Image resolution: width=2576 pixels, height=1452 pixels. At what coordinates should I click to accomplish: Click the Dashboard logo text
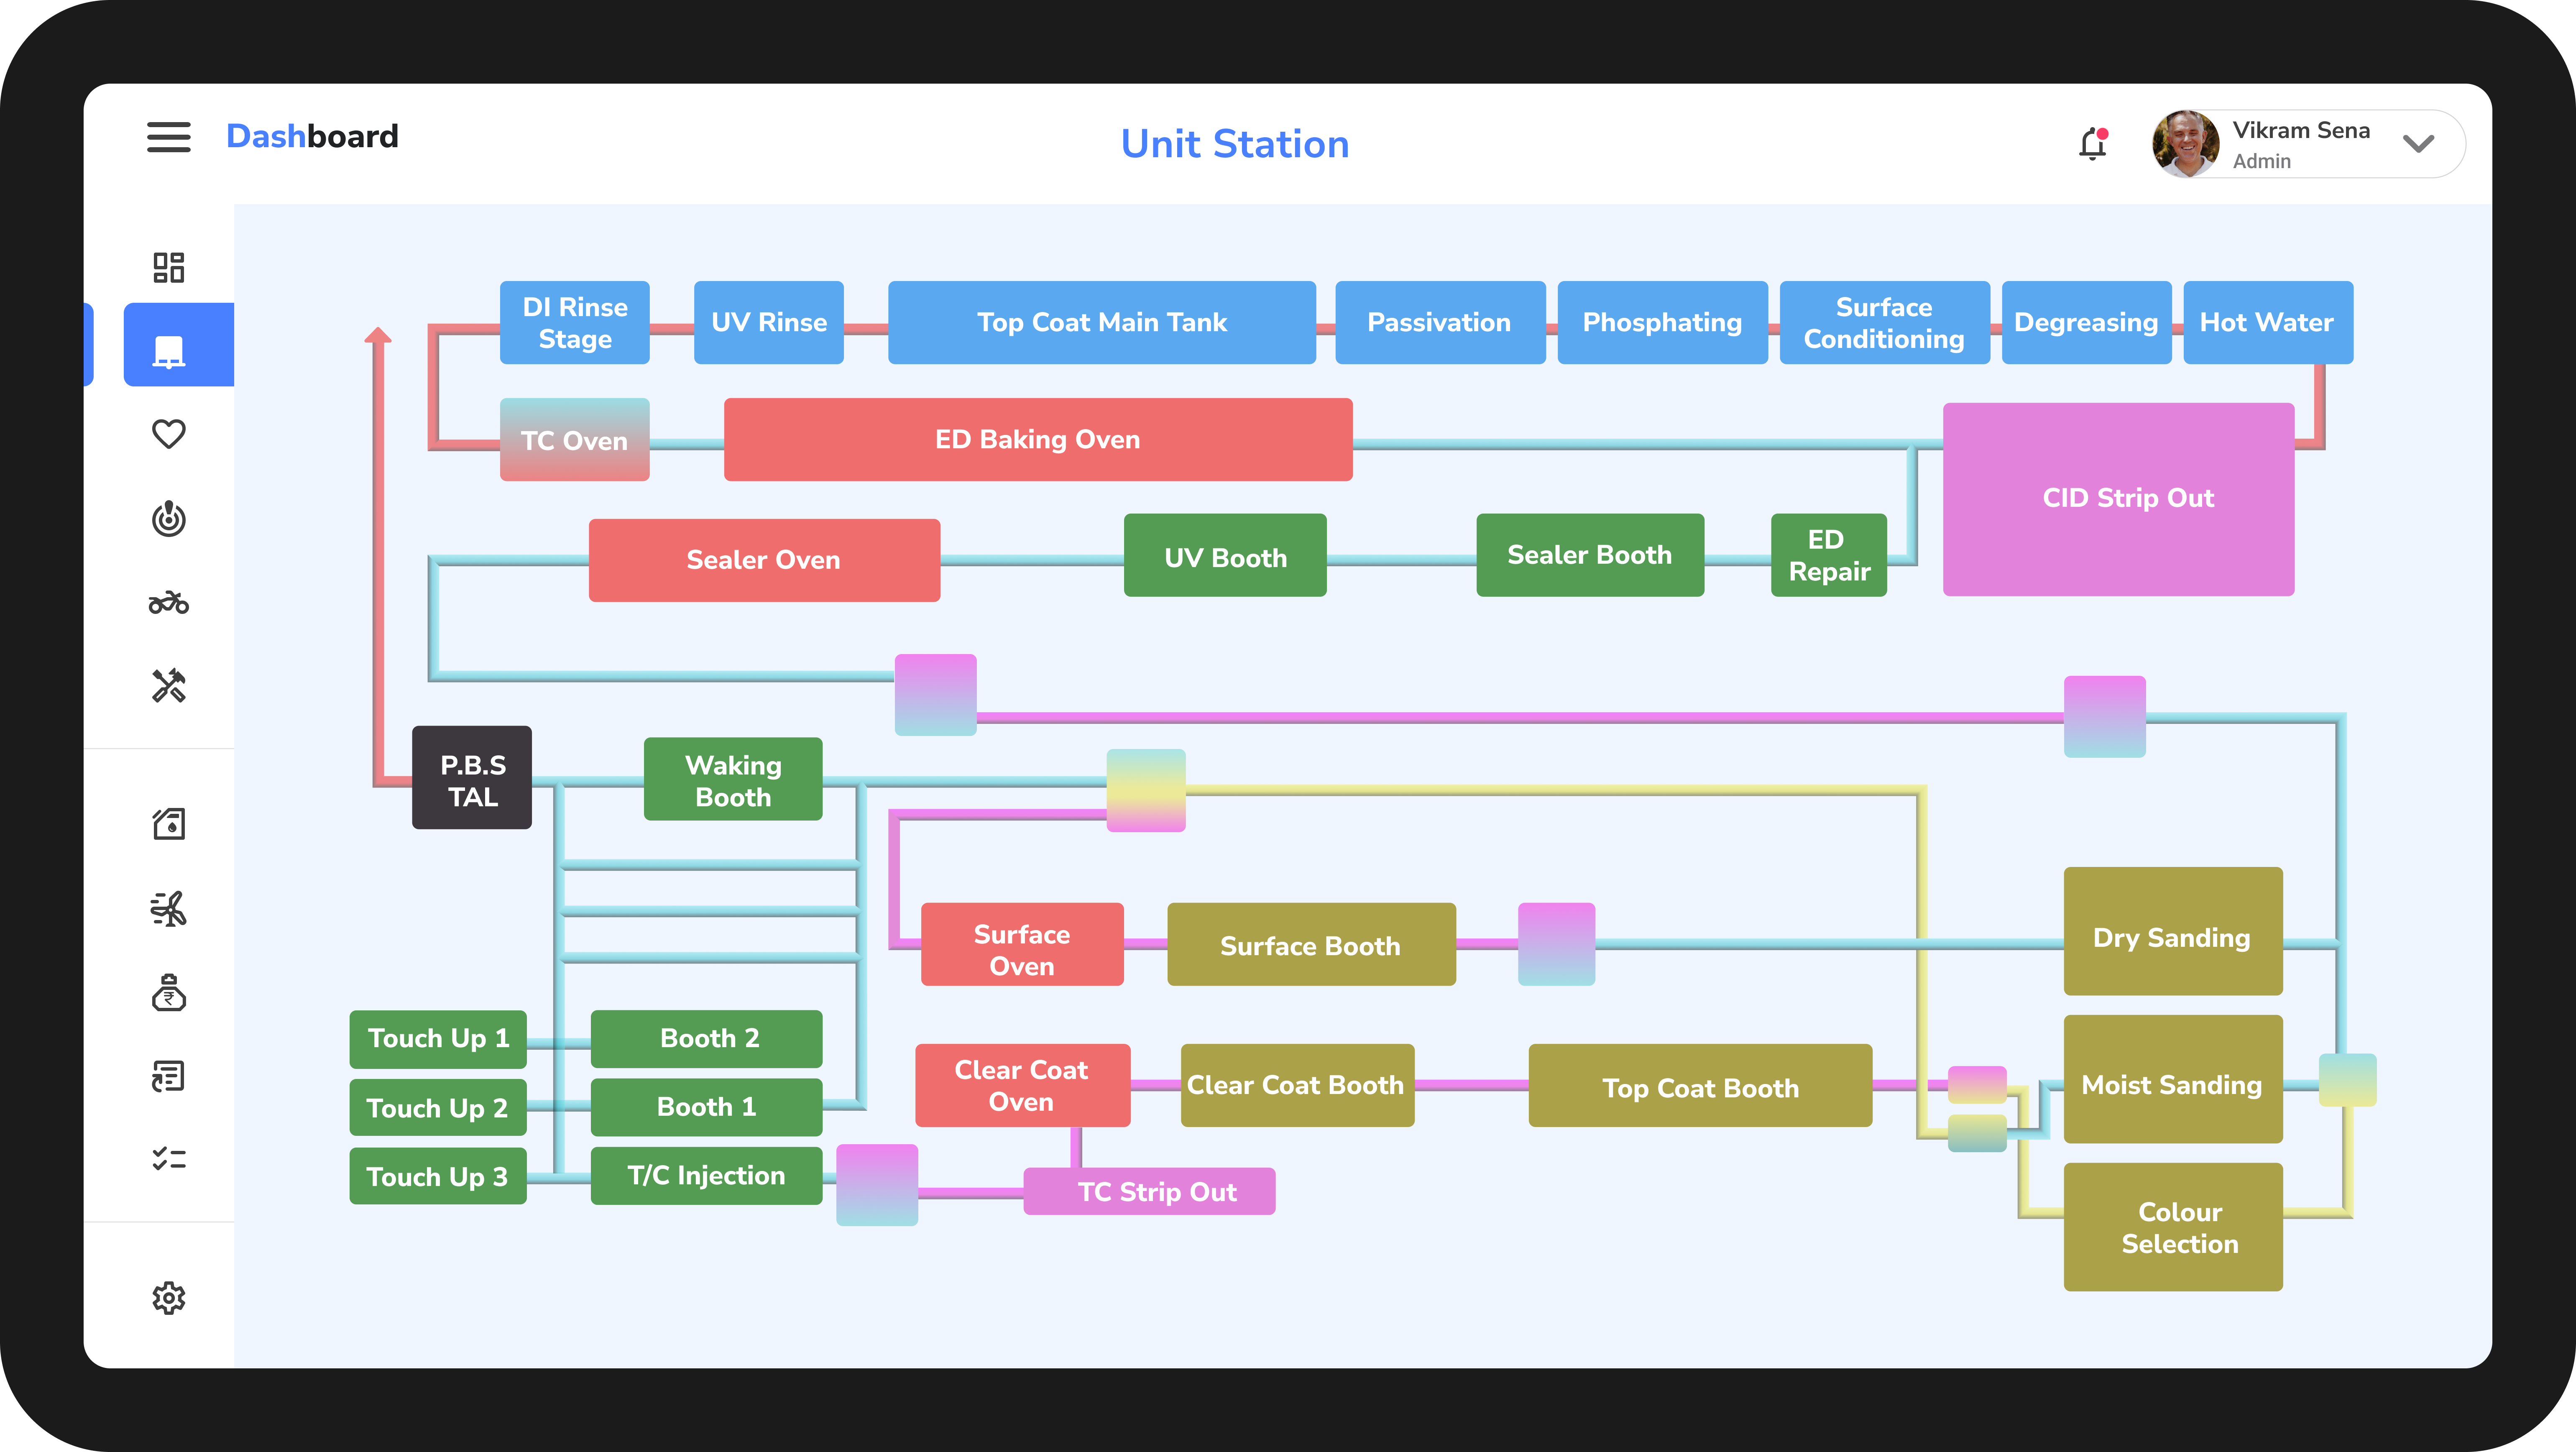(312, 136)
